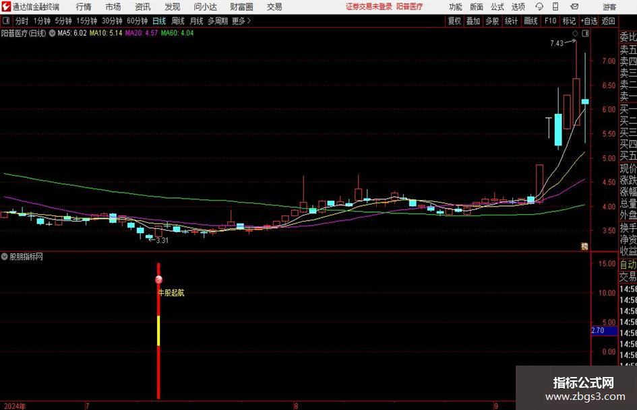Open the 版面 menu
This screenshot has height=410, width=637.
pyautogui.click(x=476, y=7)
